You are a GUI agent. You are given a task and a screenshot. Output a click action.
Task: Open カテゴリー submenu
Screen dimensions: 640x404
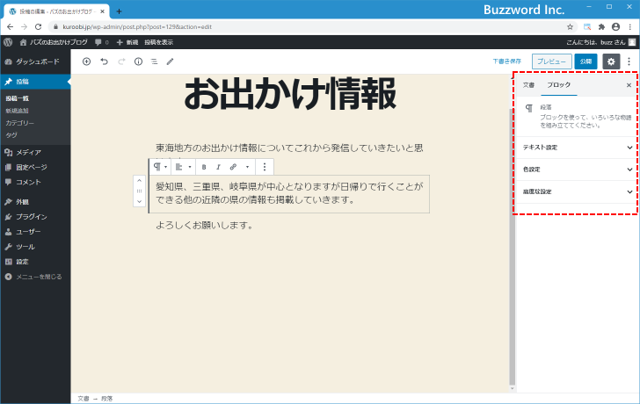coord(19,123)
